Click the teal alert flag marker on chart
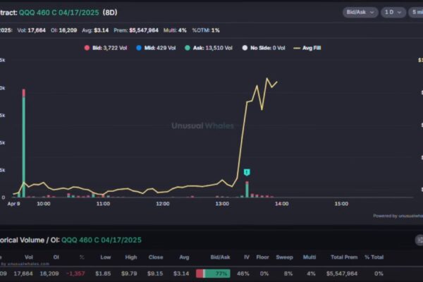This screenshot has height=282, width=423. point(247,172)
